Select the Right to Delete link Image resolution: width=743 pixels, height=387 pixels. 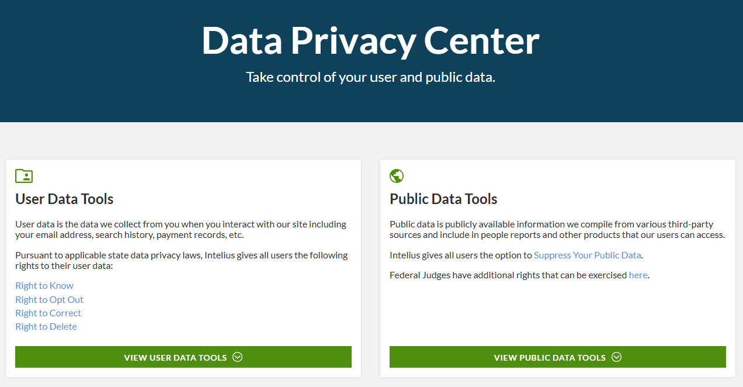coord(46,326)
